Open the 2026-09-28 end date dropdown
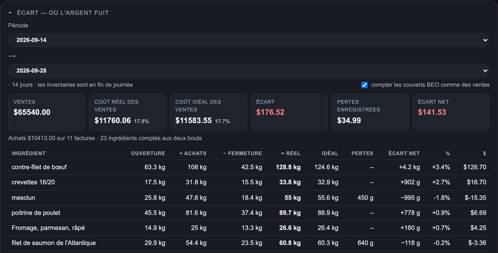 249,71
